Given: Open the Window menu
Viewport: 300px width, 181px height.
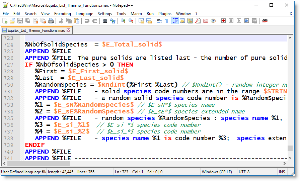Looking at the screenshot, I should 183,14.
